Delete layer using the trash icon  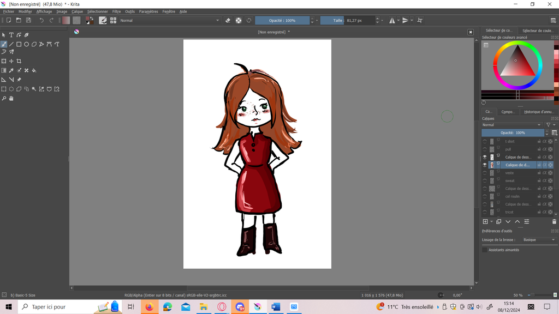click(554, 222)
